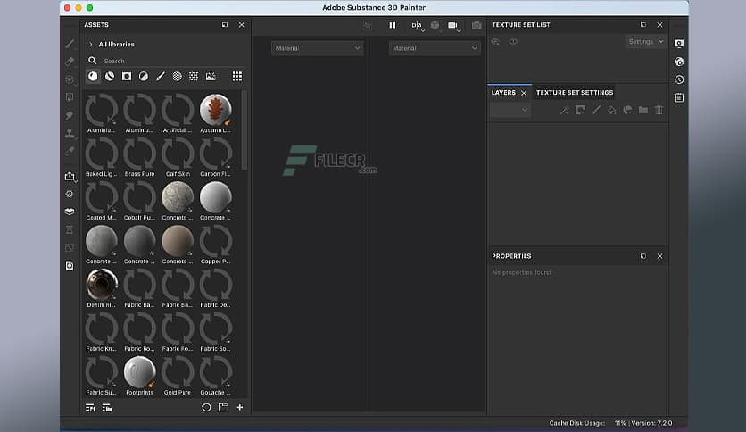Screen dimensions: 746x432
Task: Click the add mask icon in Layers
Action: 580,111
